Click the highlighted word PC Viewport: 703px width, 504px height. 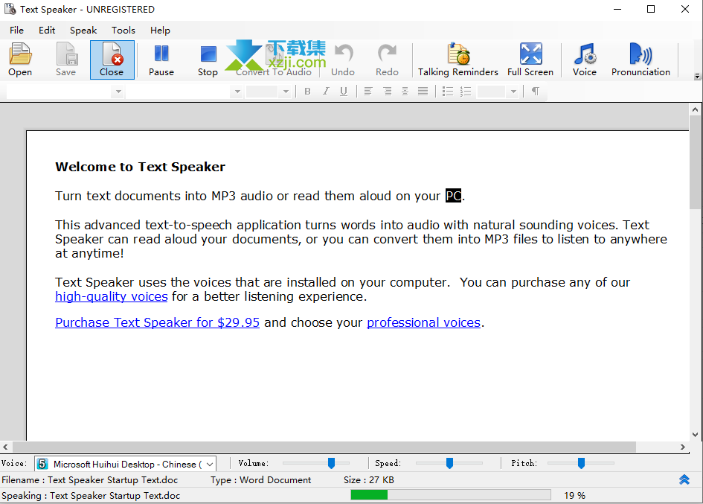(x=453, y=196)
